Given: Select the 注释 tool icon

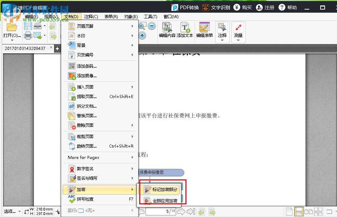Looking at the screenshot, I should click(222, 27).
